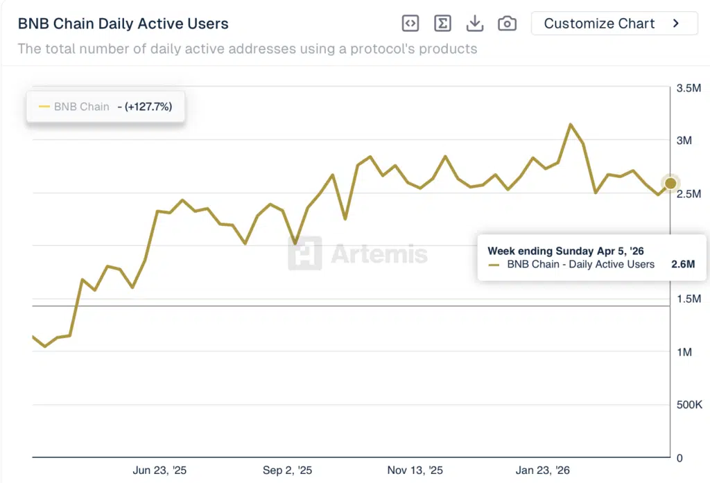
Task: Toggle the BNB Chain legend entry
Action: click(105, 107)
